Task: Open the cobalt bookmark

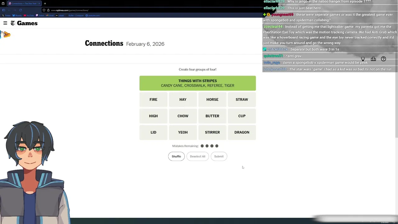Action: pyautogui.click(x=60, y=15)
